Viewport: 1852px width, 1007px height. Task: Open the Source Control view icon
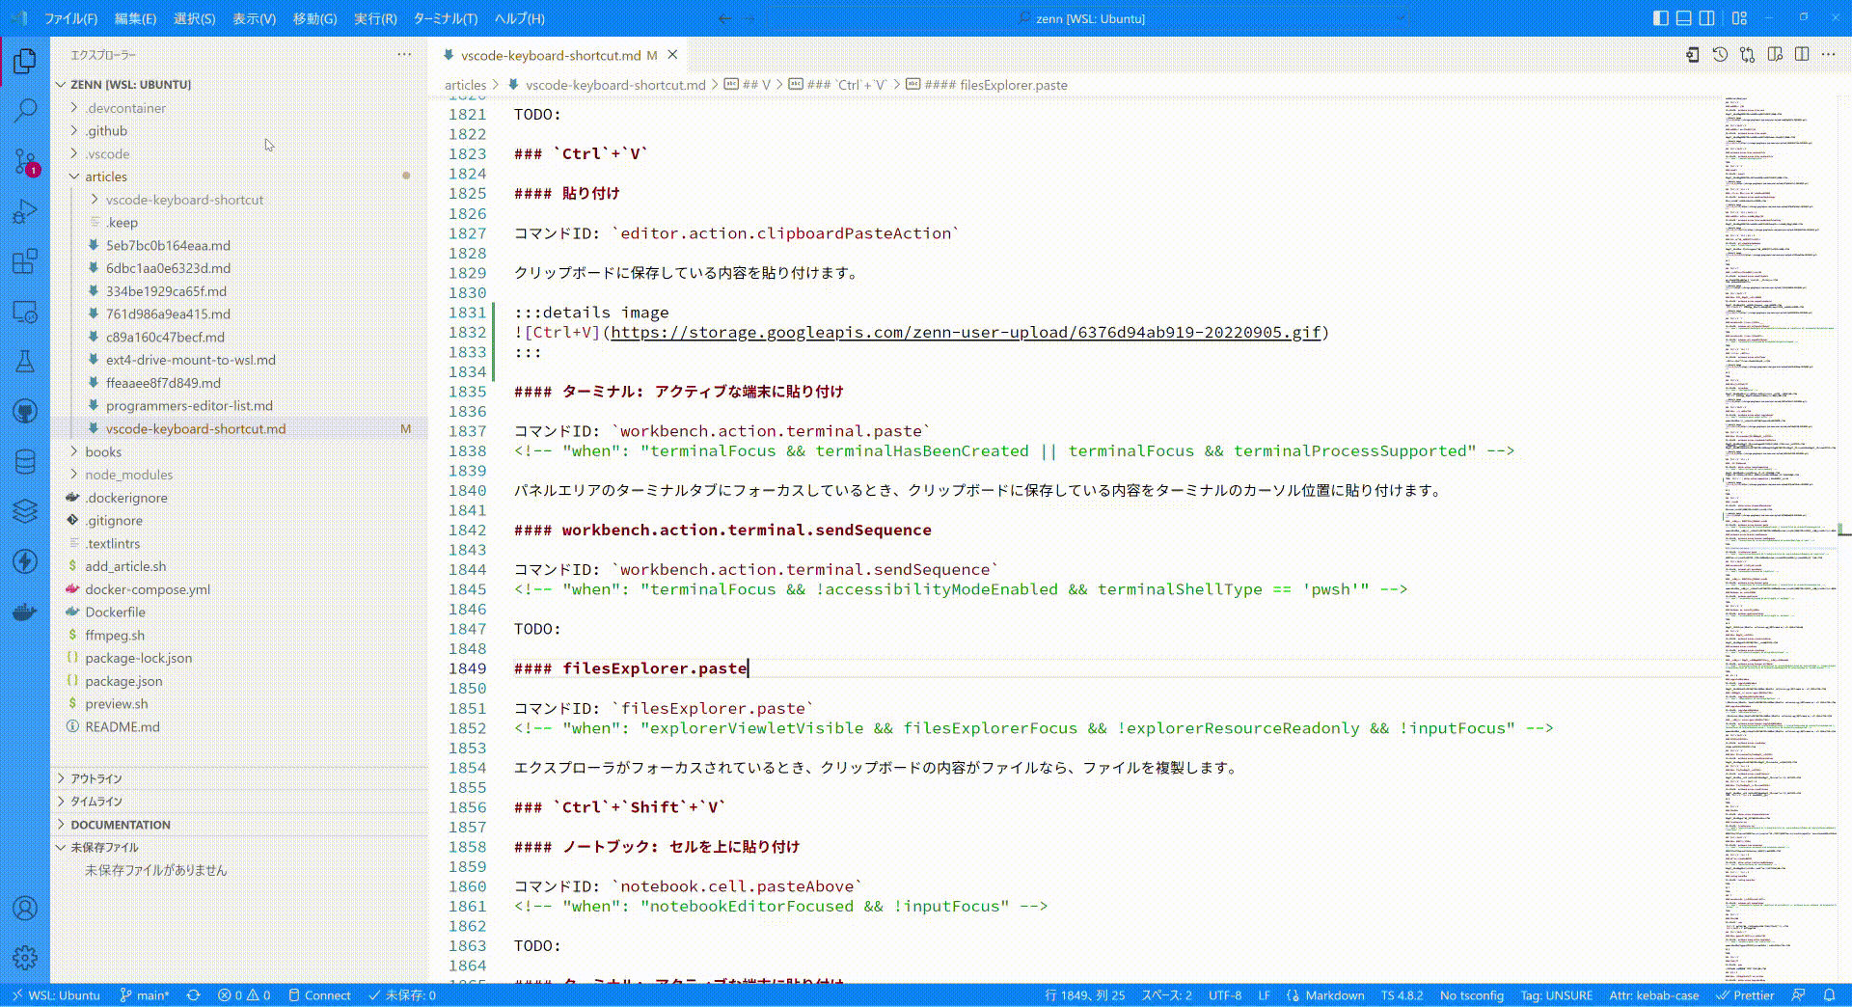click(25, 161)
